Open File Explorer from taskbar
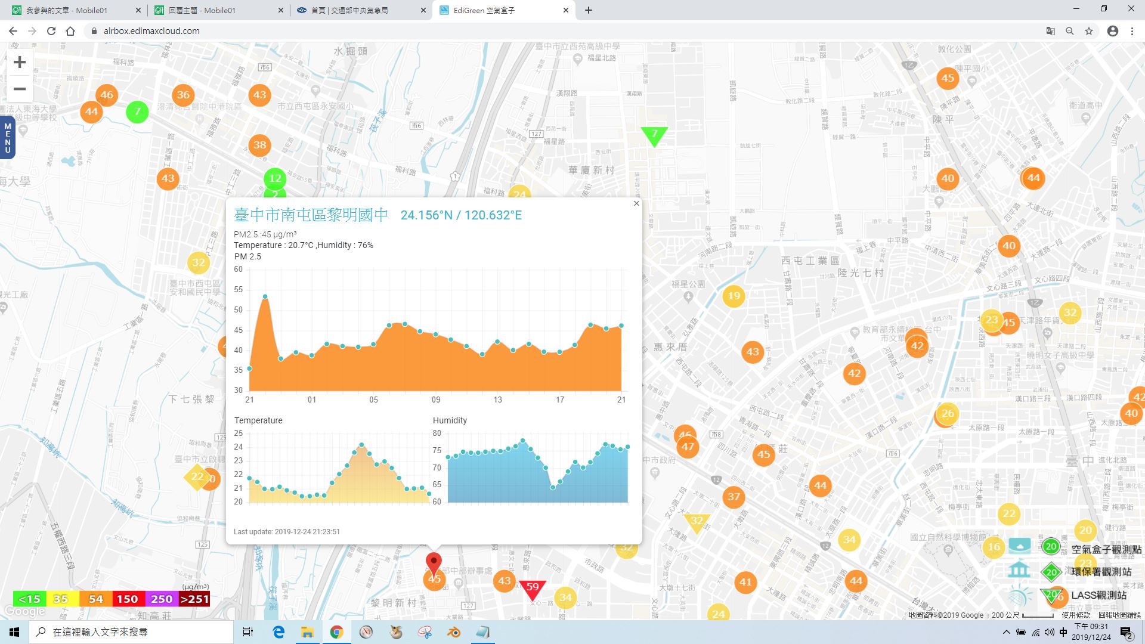1145x644 pixels. coord(307,632)
